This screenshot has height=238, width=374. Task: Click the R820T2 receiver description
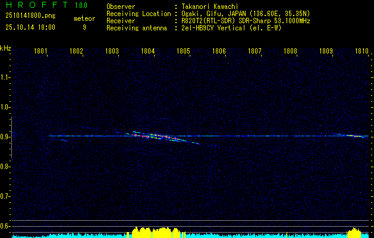click(x=246, y=21)
